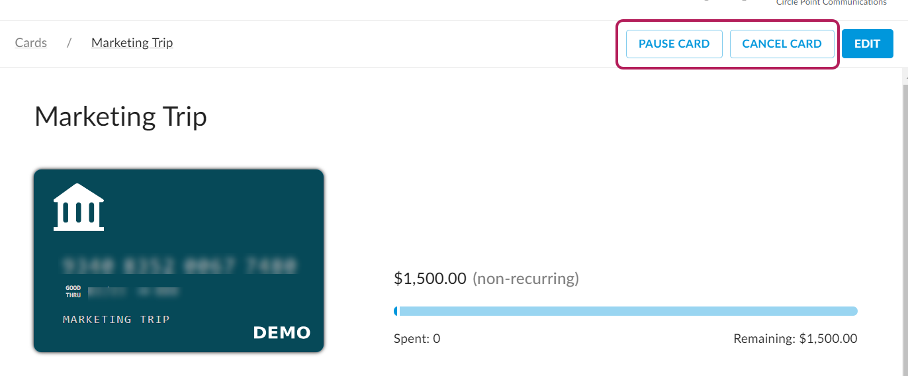This screenshot has height=376, width=908.
Task: Click the (non-recurring) label
Action: click(525, 279)
